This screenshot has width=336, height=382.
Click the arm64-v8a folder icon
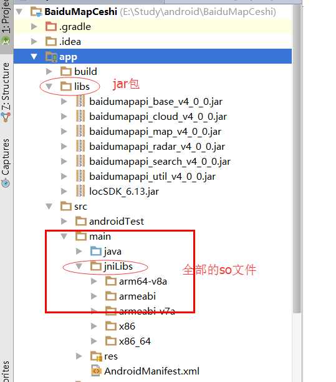pyautogui.click(x=111, y=282)
